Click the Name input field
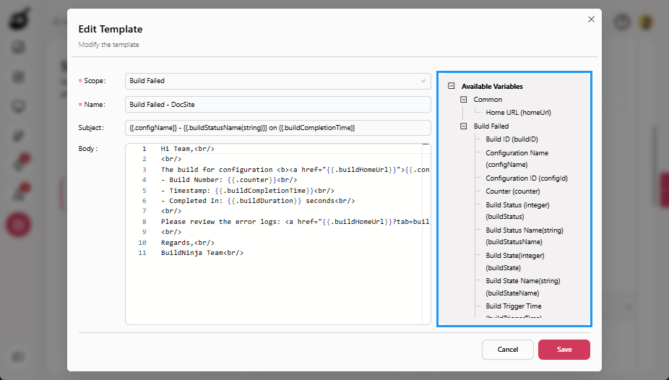Viewport: 669px width, 380px height. (x=277, y=105)
